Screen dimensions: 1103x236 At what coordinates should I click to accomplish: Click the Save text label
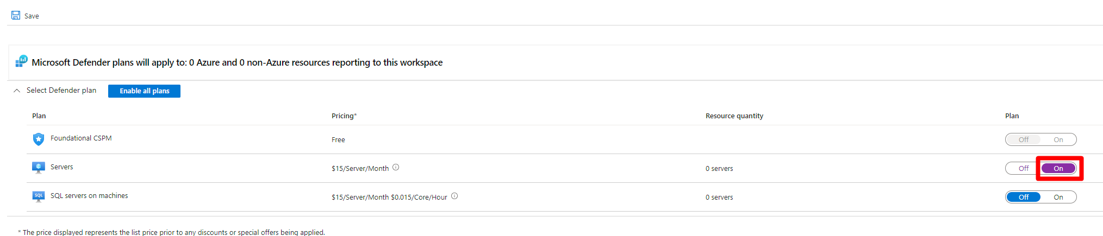pos(32,16)
